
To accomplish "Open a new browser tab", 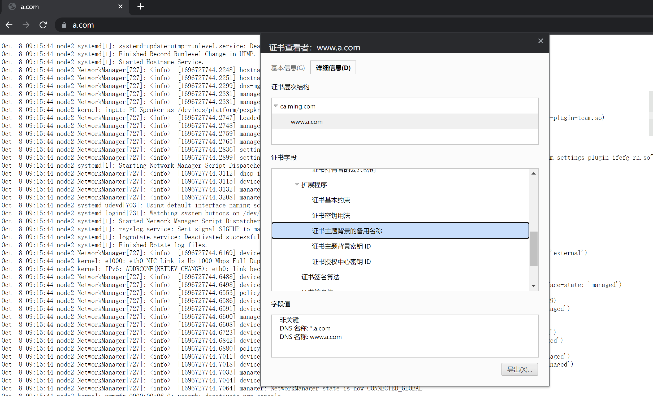I will click(x=141, y=6).
